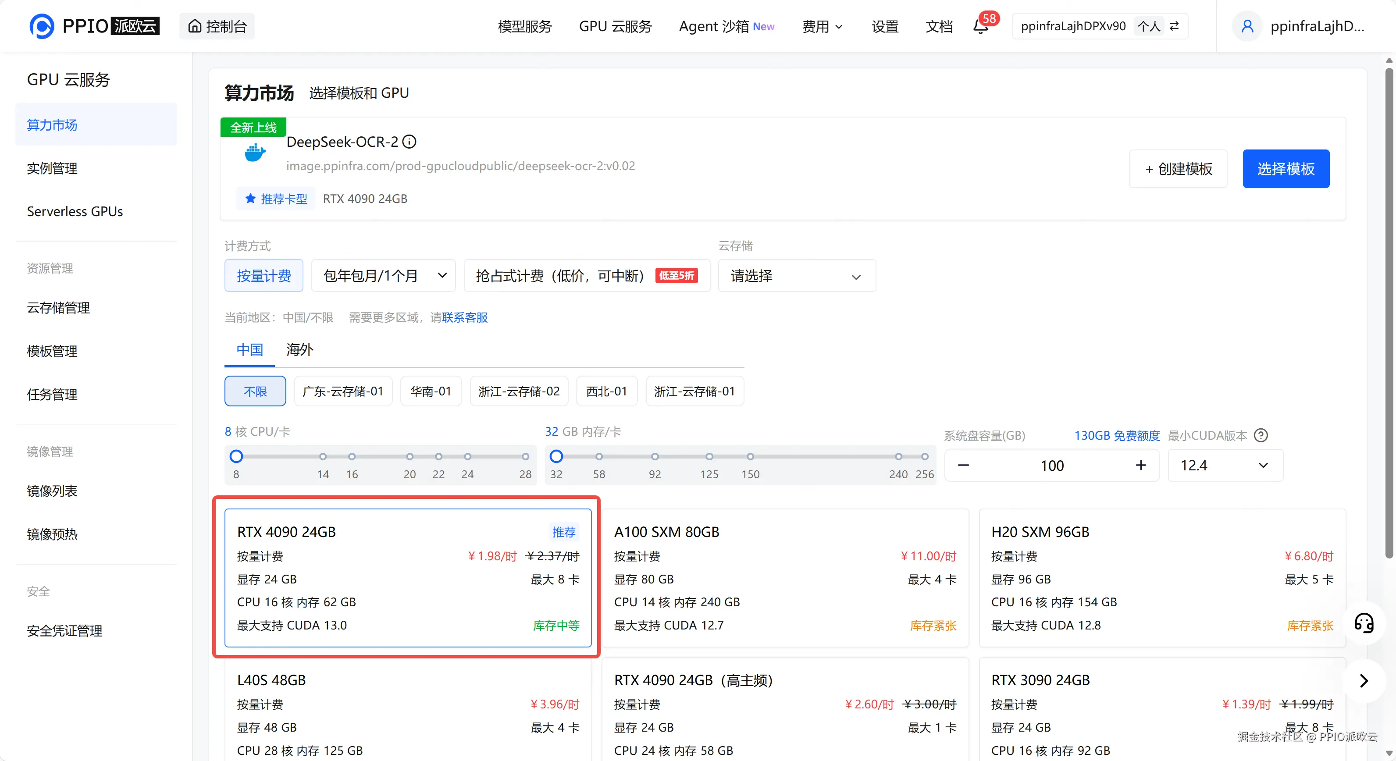The width and height of the screenshot is (1396, 761).
Task: Click the 选择模板 button
Action: click(x=1286, y=169)
